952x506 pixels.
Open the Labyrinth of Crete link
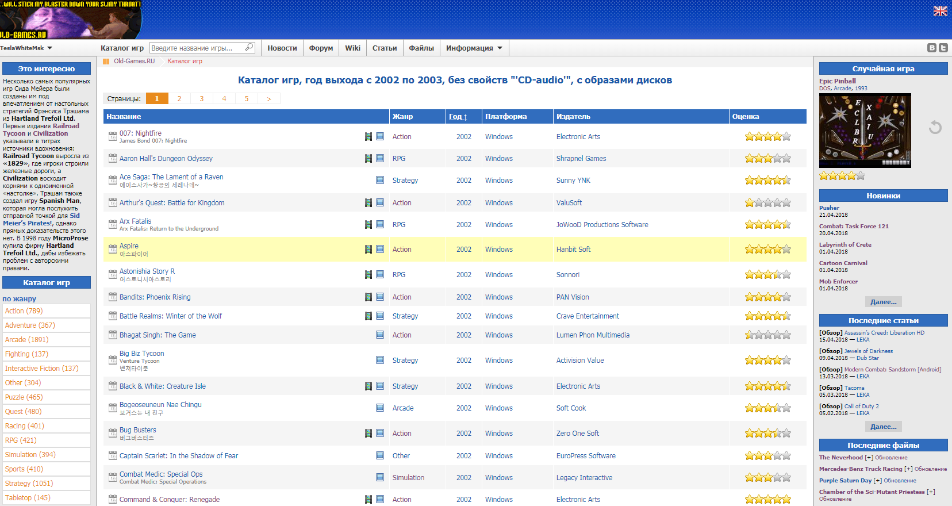[x=845, y=245]
